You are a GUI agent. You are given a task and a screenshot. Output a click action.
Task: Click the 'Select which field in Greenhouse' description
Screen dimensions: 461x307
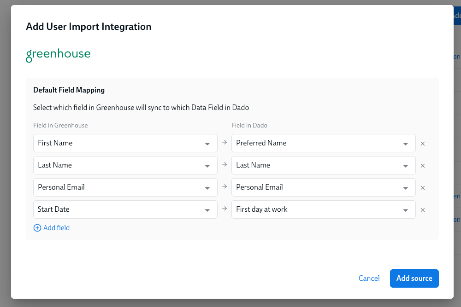pos(141,108)
